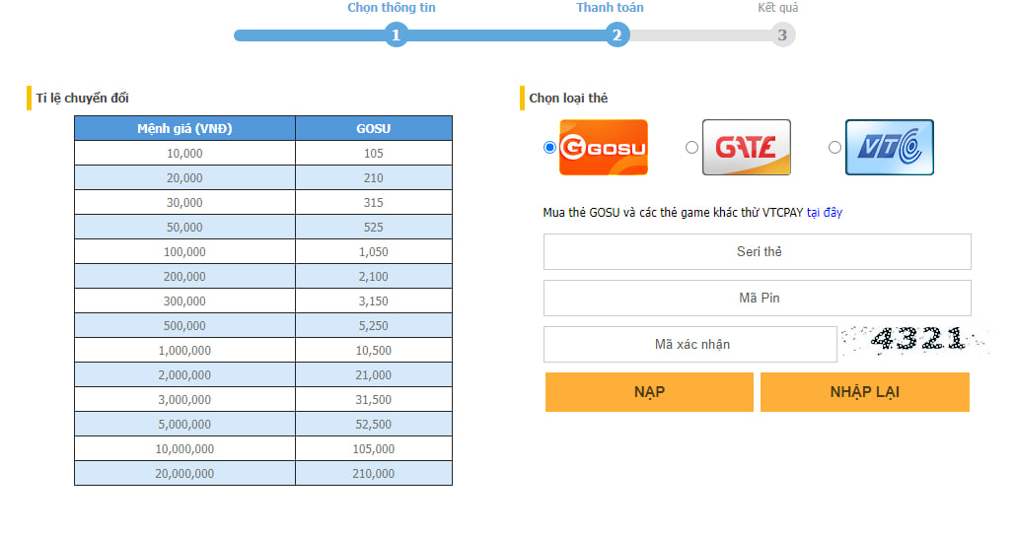The image size is (1016, 535).
Task: Click the GATE card logo
Action: (747, 148)
